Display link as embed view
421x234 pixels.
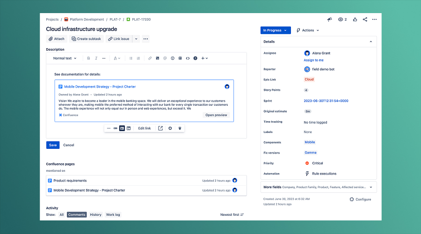click(129, 128)
